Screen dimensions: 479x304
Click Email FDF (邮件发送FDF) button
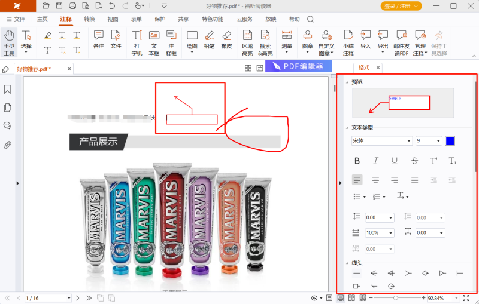[x=401, y=43]
